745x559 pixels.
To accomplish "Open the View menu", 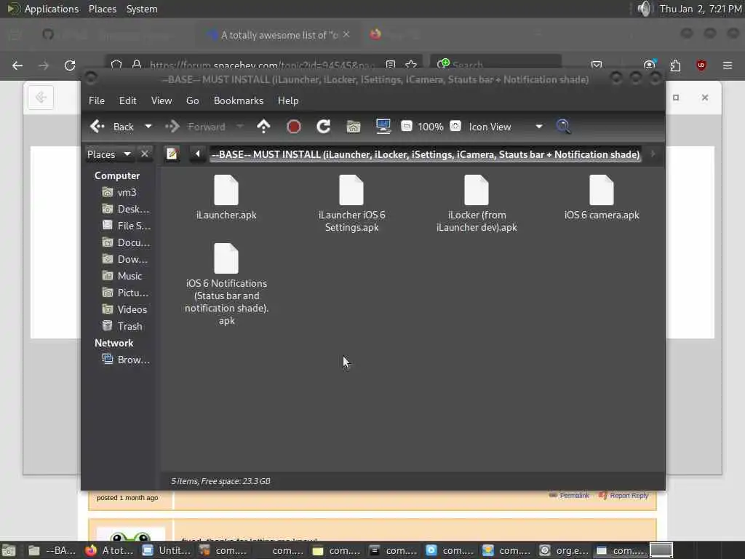I will click(162, 100).
